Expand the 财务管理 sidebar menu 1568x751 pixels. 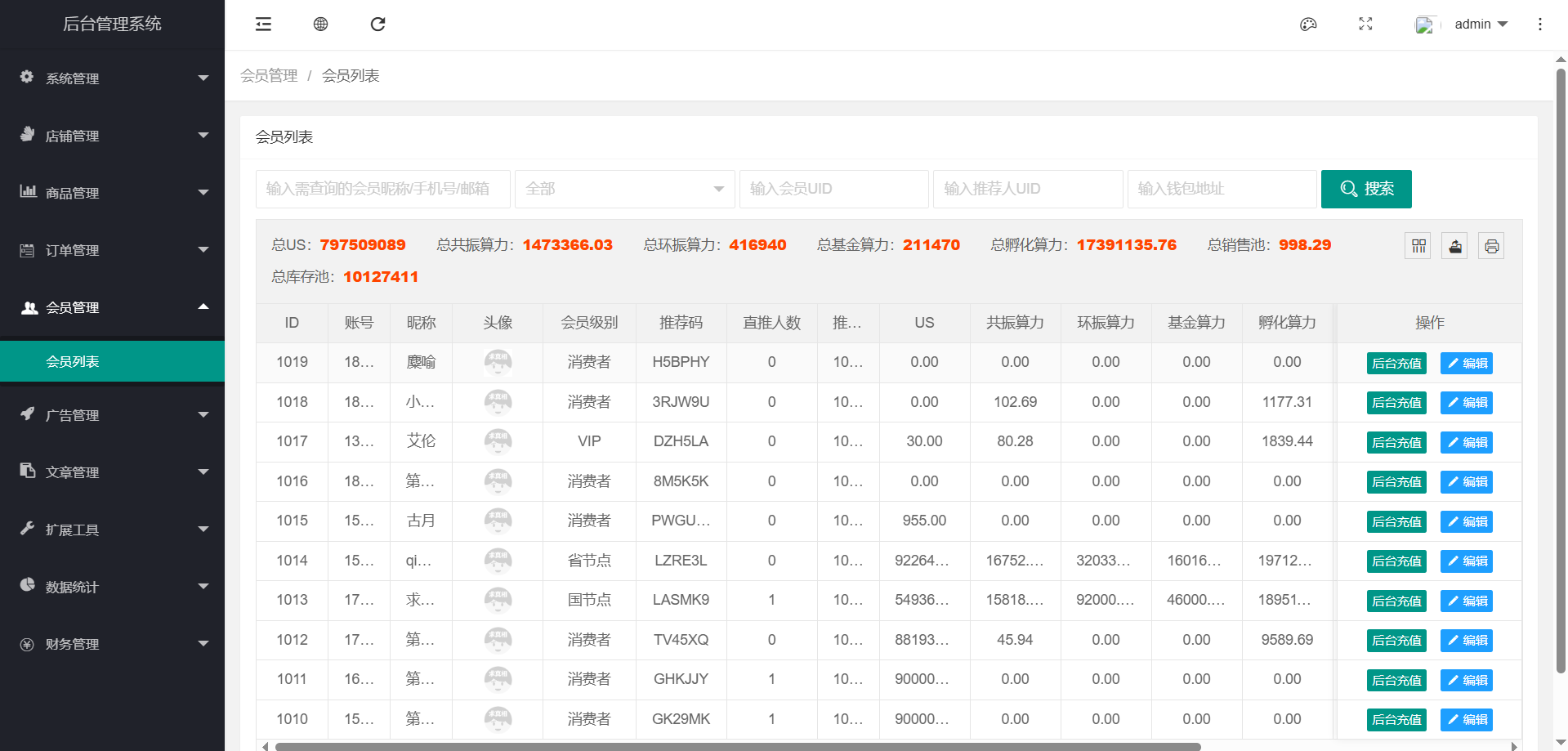tap(112, 644)
